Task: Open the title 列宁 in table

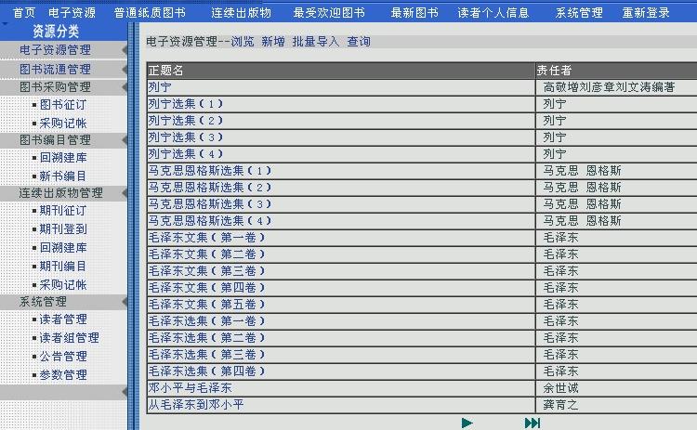Action: [160, 87]
